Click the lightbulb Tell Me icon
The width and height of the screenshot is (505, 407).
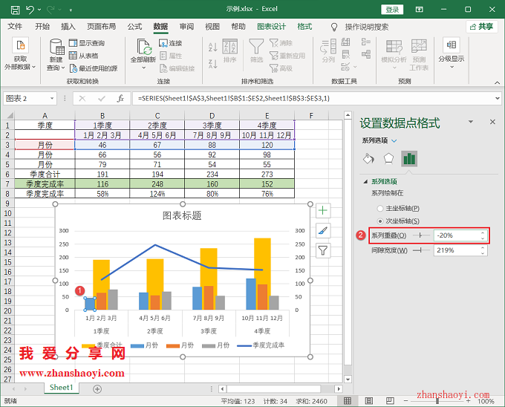[334, 27]
